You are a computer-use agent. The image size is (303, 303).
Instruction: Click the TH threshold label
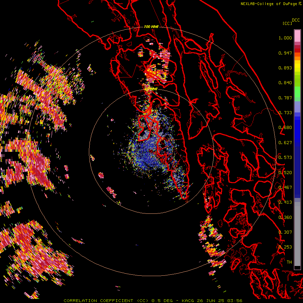[x=289, y=262]
